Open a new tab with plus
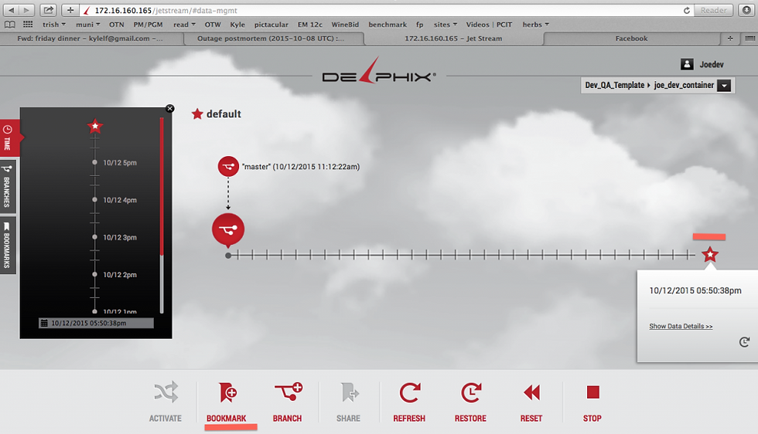Image resolution: width=758 pixels, height=434 pixels. click(730, 39)
